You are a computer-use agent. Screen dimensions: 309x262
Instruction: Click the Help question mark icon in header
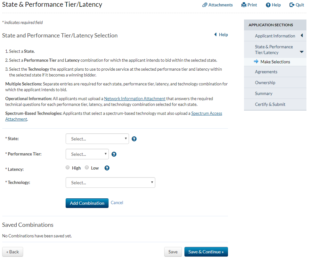[268, 5]
